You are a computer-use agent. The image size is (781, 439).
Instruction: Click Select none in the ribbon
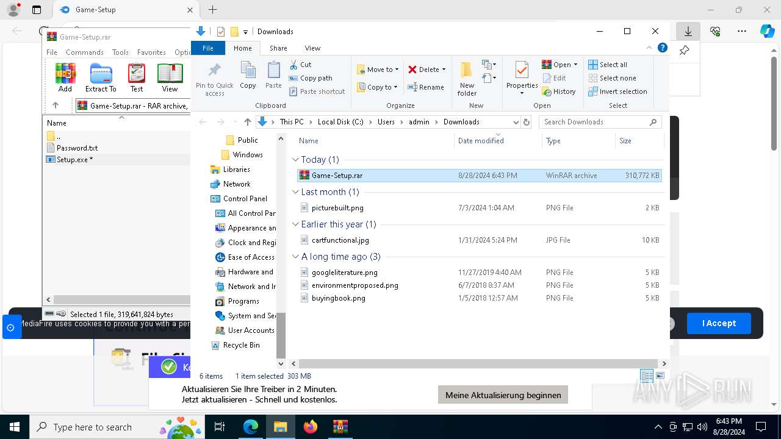(x=612, y=78)
